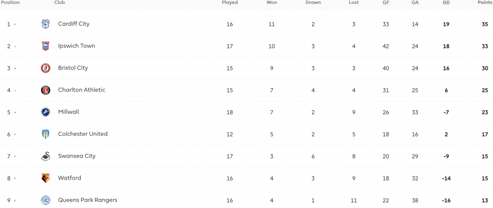Click Ipswich Town's green up-movement indicator
The width and height of the screenshot is (493, 208).
tap(15, 47)
